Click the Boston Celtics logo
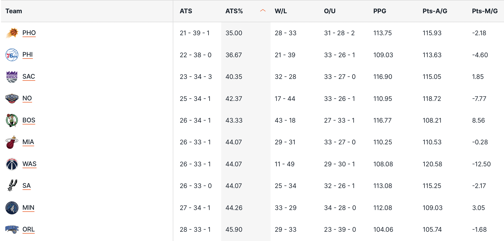This screenshot has height=241, width=504. tap(12, 120)
